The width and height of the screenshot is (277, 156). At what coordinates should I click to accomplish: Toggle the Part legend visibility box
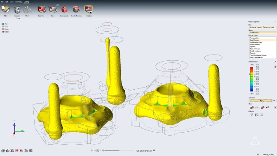click(3, 24)
